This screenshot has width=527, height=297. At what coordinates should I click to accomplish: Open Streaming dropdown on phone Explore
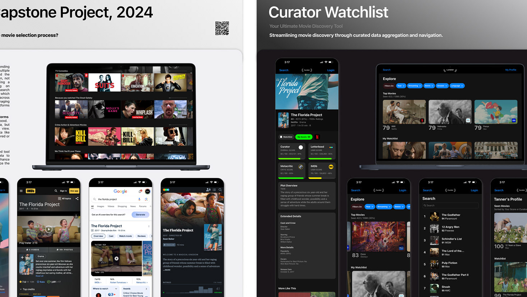tap(384, 207)
